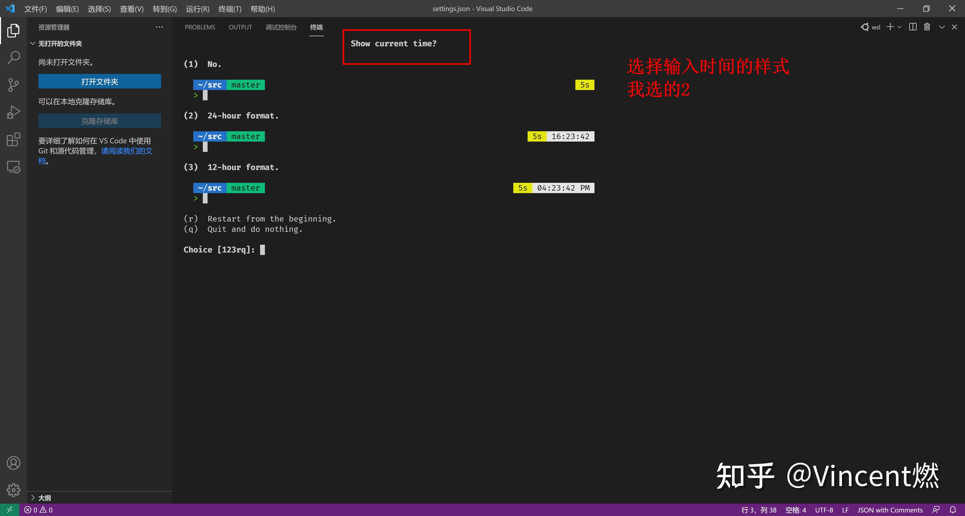Open the Source Control view
This screenshot has width=965, height=516.
click(14, 85)
